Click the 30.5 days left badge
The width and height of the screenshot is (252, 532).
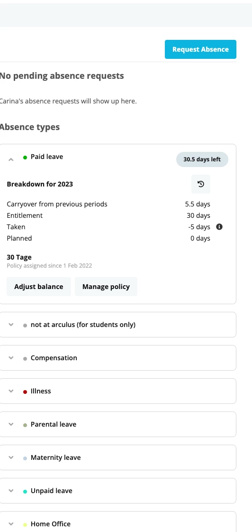(x=202, y=159)
